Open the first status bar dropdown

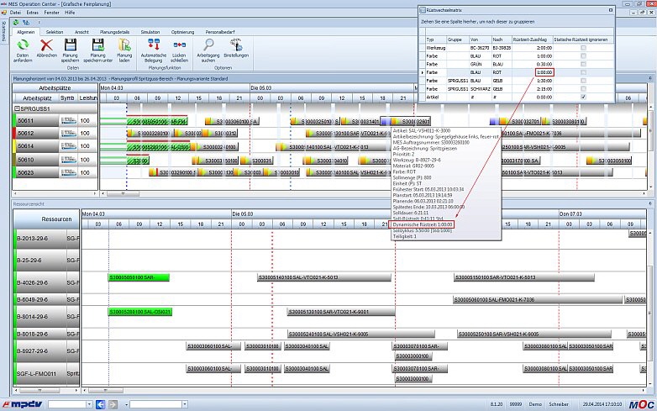tap(89, 404)
